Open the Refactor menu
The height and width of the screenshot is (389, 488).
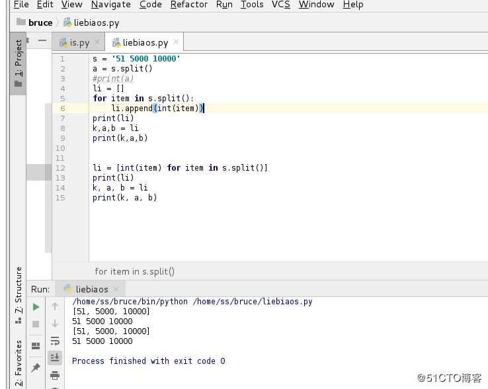pyautogui.click(x=188, y=5)
